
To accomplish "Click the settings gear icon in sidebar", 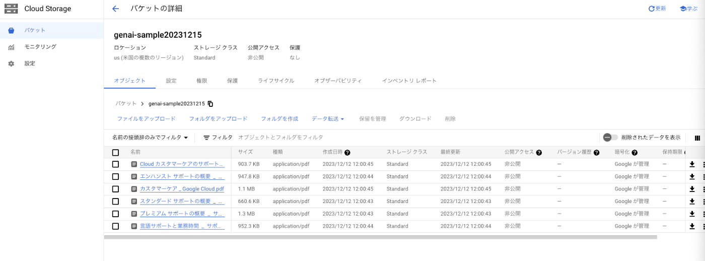I will coord(11,63).
